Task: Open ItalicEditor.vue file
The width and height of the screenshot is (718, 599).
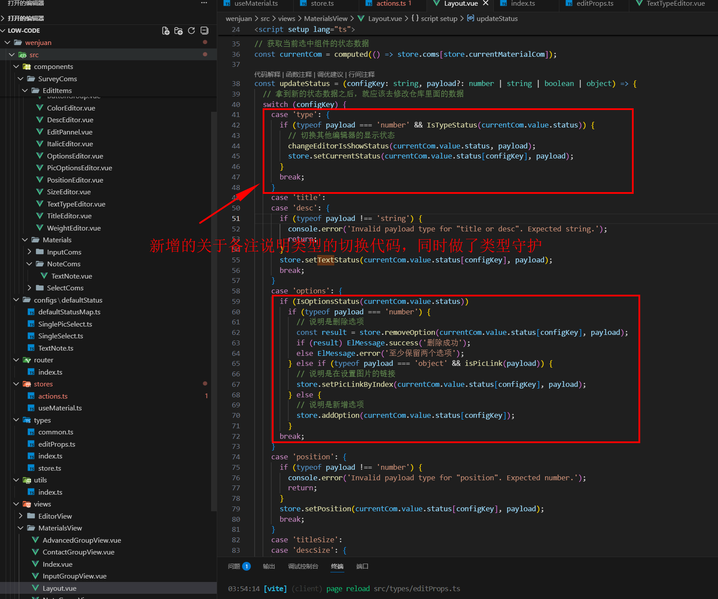Action: click(x=70, y=144)
